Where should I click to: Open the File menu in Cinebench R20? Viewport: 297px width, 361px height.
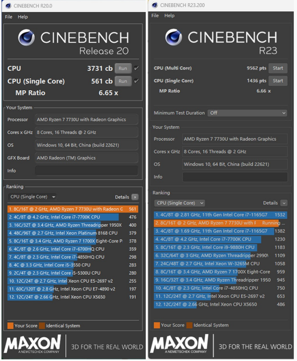[9, 17]
